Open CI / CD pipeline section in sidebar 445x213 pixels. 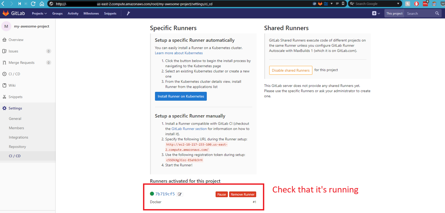pyautogui.click(x=14, y=74)
